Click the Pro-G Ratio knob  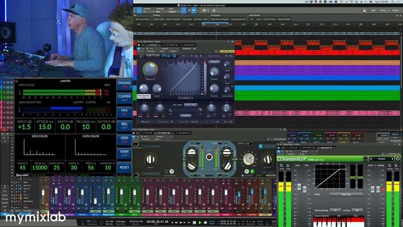pyautogui.click(x=144, y=88)
